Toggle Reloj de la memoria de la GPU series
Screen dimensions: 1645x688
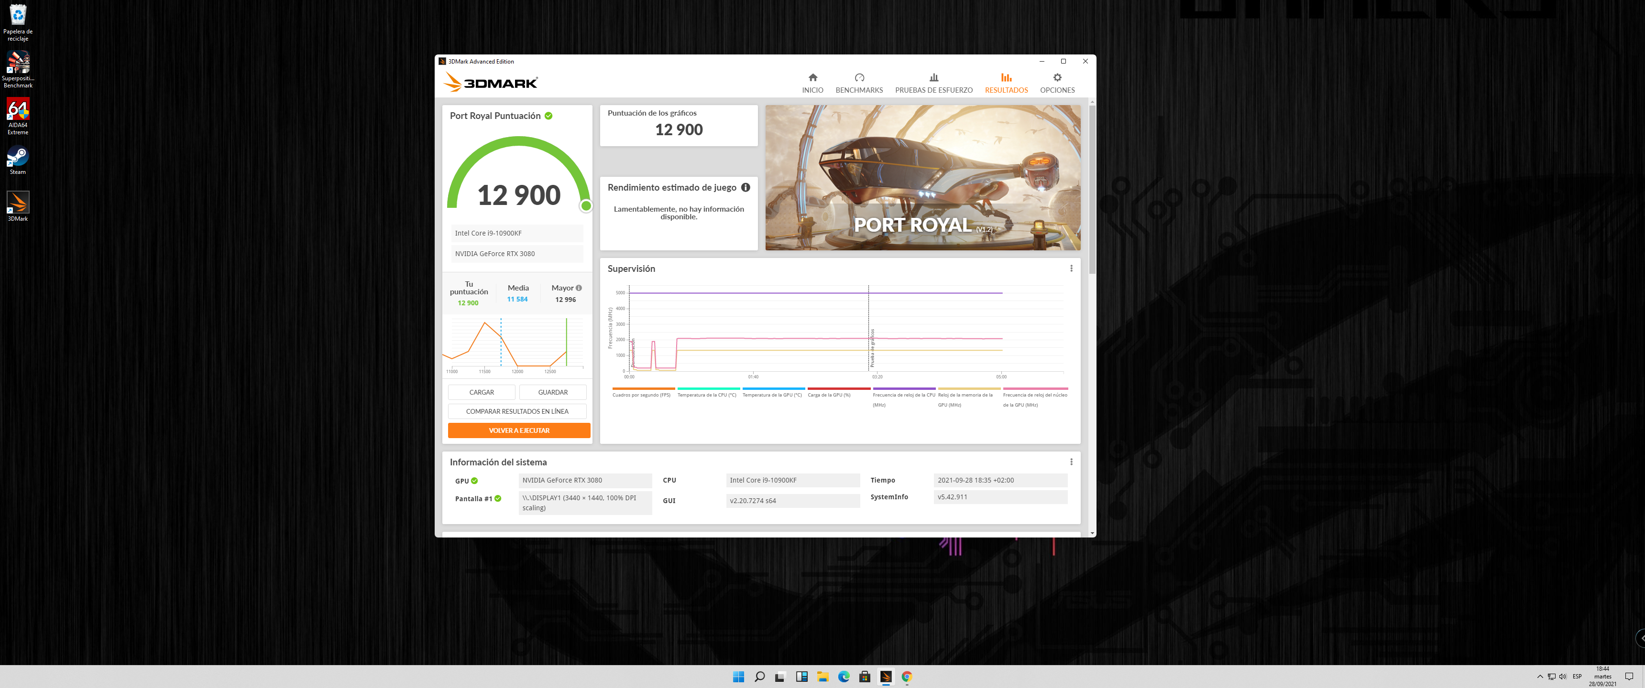coord(969,397)
